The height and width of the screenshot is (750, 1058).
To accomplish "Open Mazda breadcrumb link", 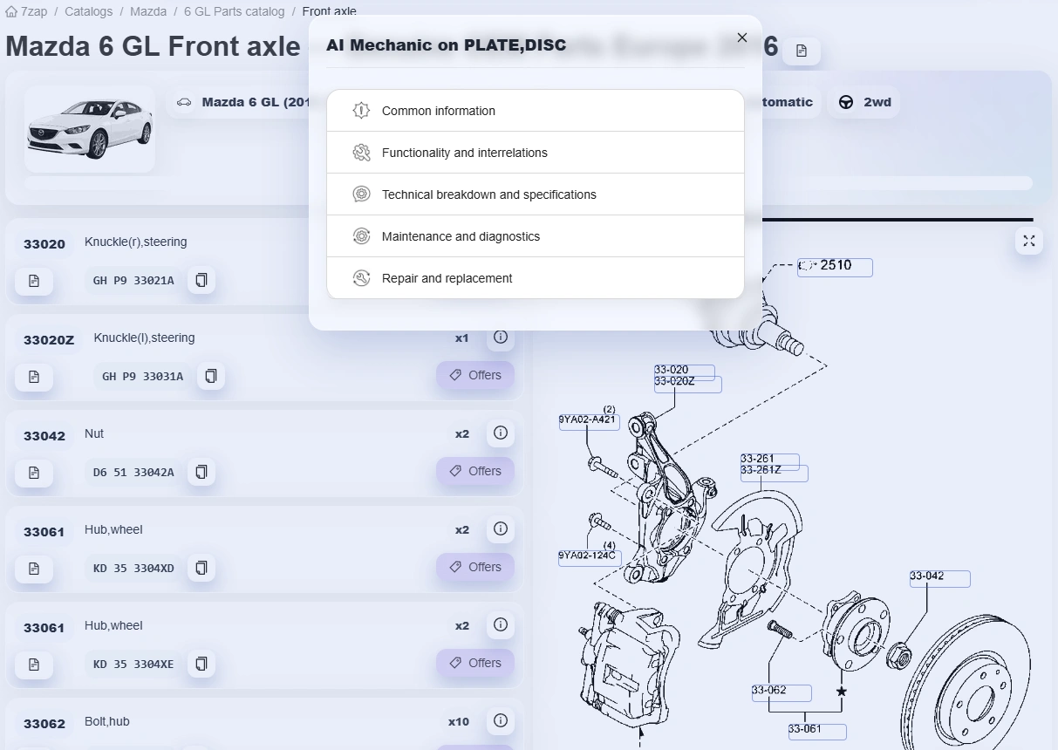I will point(148,11).
